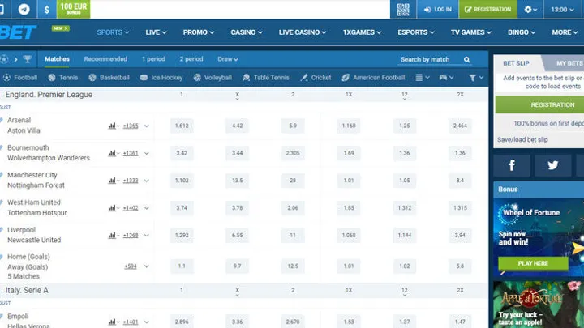Open statistics chart icon for West Ham match
The width and height of the screenshot is (584, 328).
(112, 208)
